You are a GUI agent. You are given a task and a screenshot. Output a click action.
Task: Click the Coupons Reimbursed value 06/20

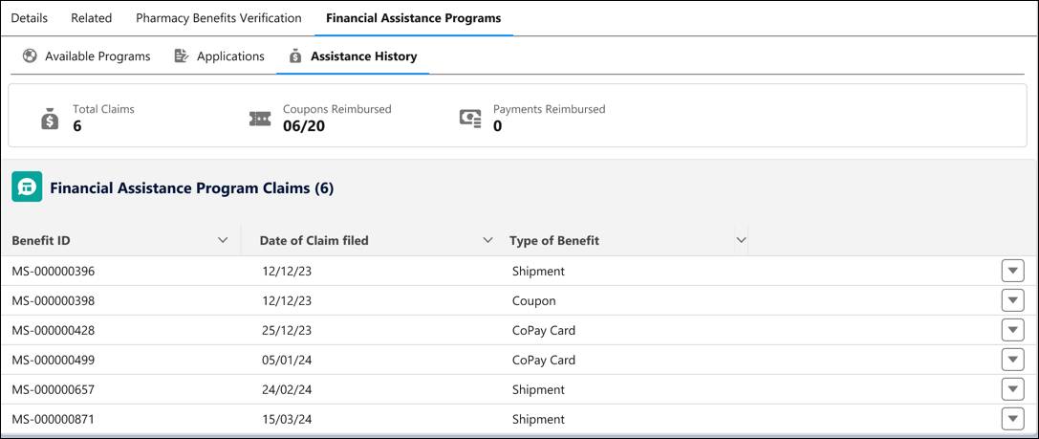tap(304, 126)
